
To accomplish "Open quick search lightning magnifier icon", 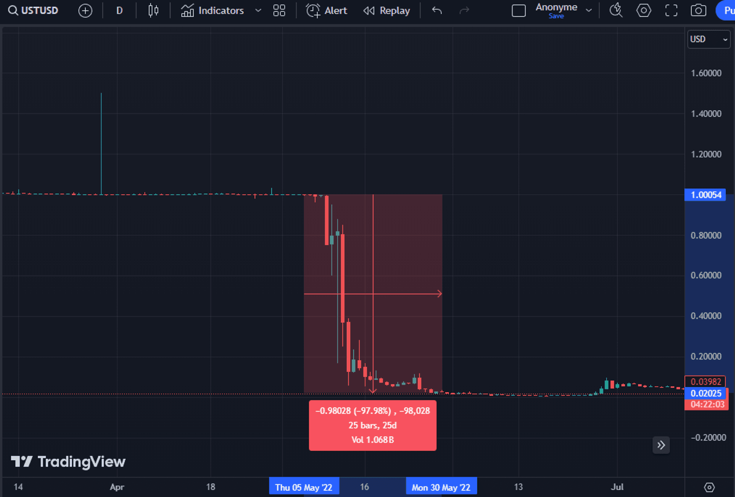I will (616, 11).
